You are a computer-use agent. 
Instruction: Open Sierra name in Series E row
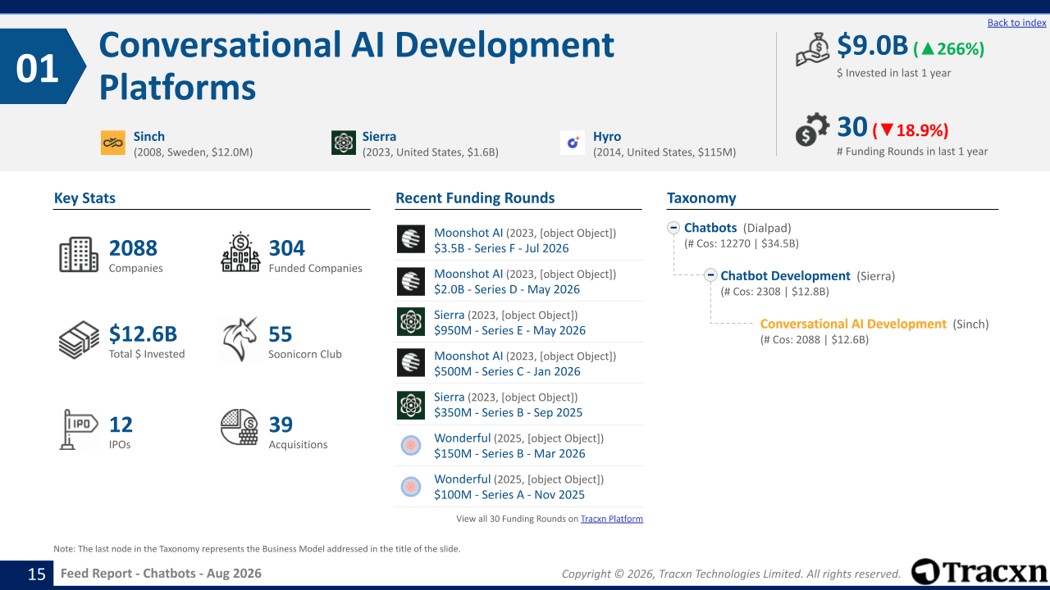point(450,315)
